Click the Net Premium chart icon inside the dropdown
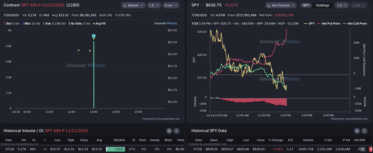This screenshot has height=153, width=373. tap(269, 5)
